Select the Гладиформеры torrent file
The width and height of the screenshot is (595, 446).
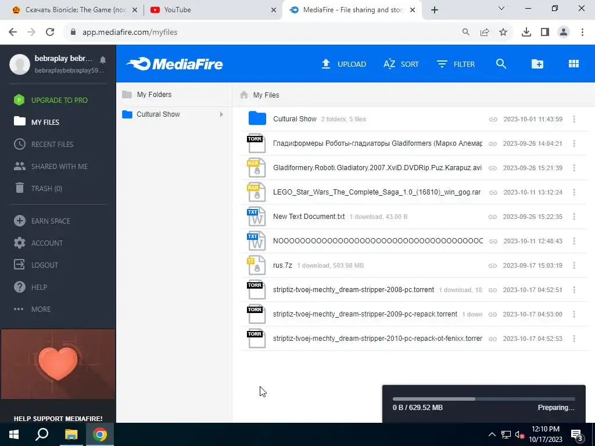(x=378, y=143)
